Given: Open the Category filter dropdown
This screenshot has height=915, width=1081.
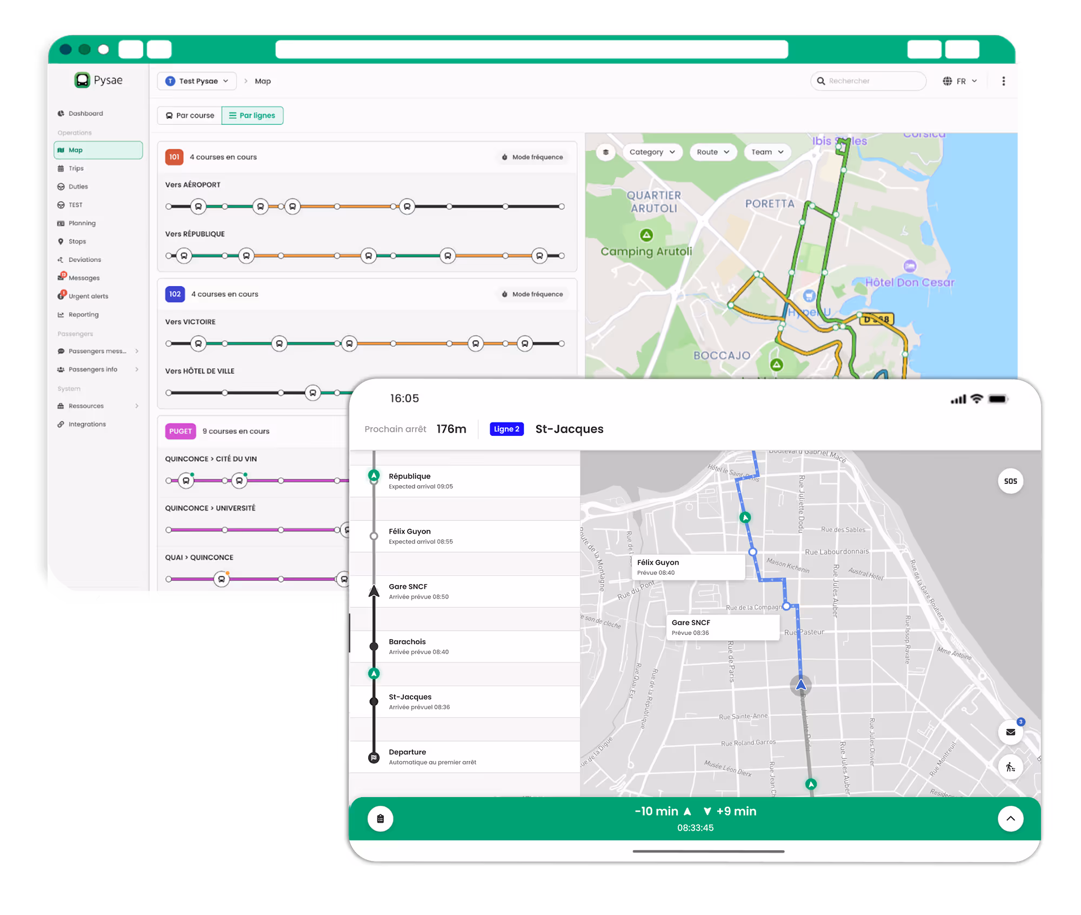Looking at the screenshot, I should [x=652, y=152].
